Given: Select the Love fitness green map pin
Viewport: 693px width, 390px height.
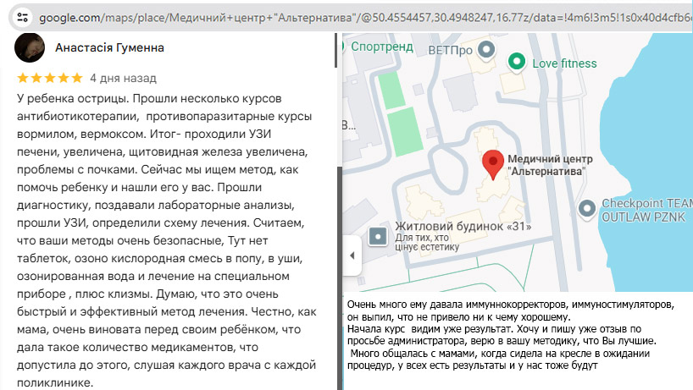Looking at the screenshot, I should 515,63.
